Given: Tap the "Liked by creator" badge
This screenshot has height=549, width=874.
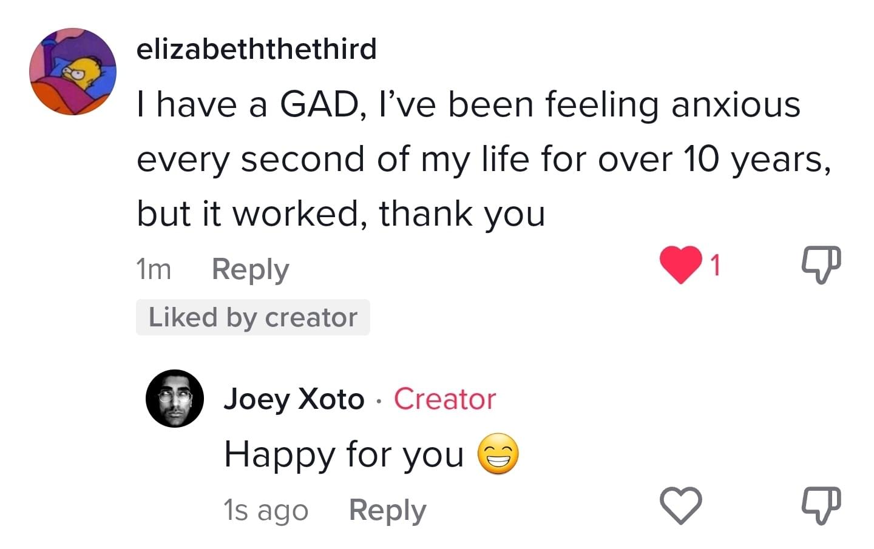Looking at the screenshot, I should point(252,317).
